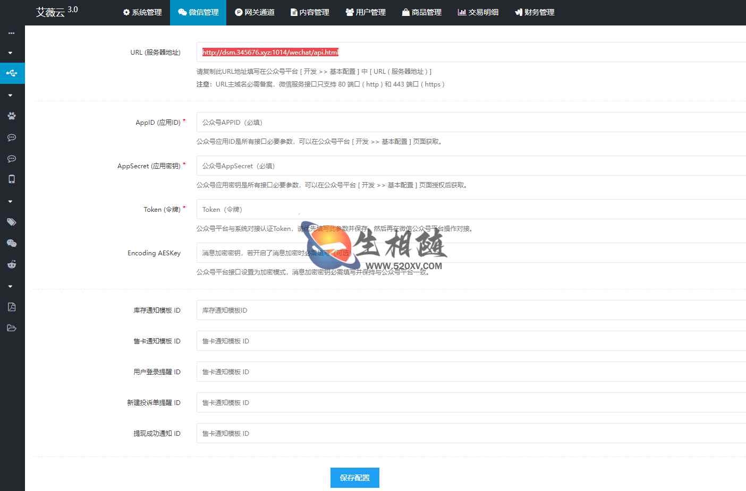
Task: Click the WeChat icon in the sidebar
Action: pos(12,243)
